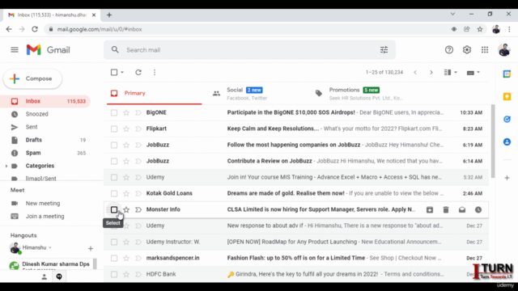The width and height of the screenshot is (518, 291).
Task: Start a new Hangouts conversation plus icon
Action: [x=91, y=248]
